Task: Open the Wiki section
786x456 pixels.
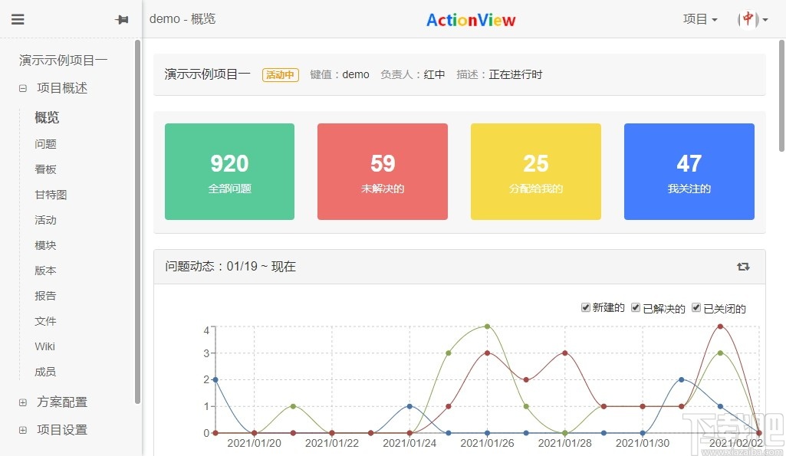Action: click(x=44, y=346)
